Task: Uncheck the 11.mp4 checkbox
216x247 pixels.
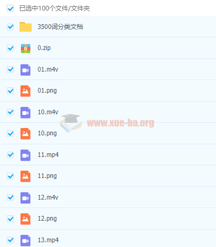Action: [x=11, y=155]
